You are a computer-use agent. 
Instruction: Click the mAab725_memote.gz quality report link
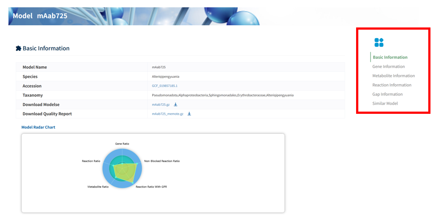click(167, 114)
